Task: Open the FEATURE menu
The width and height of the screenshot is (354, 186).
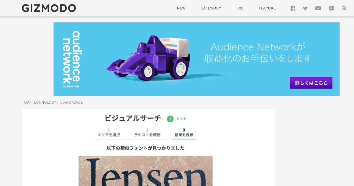Action: (x=267, y=8)
